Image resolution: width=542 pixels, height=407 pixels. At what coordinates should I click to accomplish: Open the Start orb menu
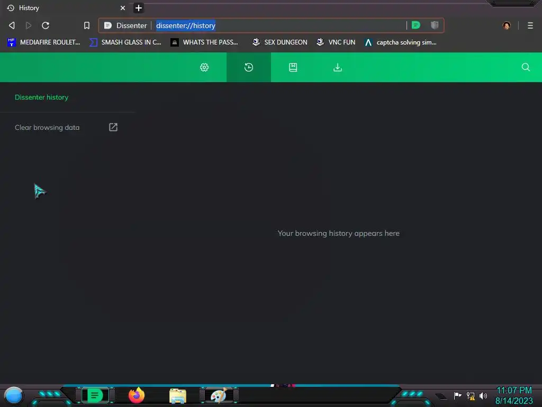coord(14,395)
